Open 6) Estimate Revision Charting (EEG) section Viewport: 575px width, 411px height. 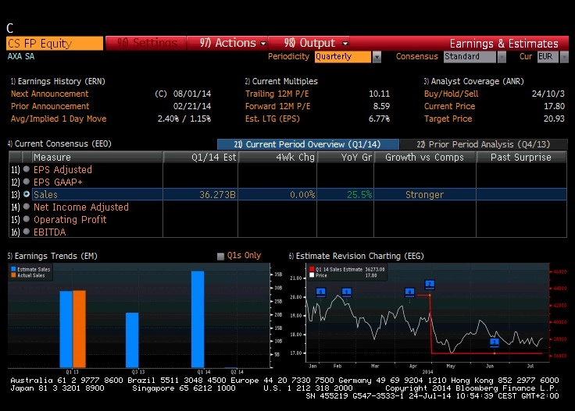pyautogui.click(x=356, y=256)
